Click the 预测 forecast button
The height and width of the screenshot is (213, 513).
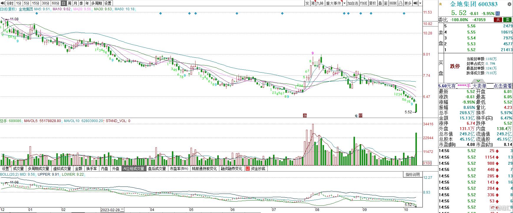[393, 3]
